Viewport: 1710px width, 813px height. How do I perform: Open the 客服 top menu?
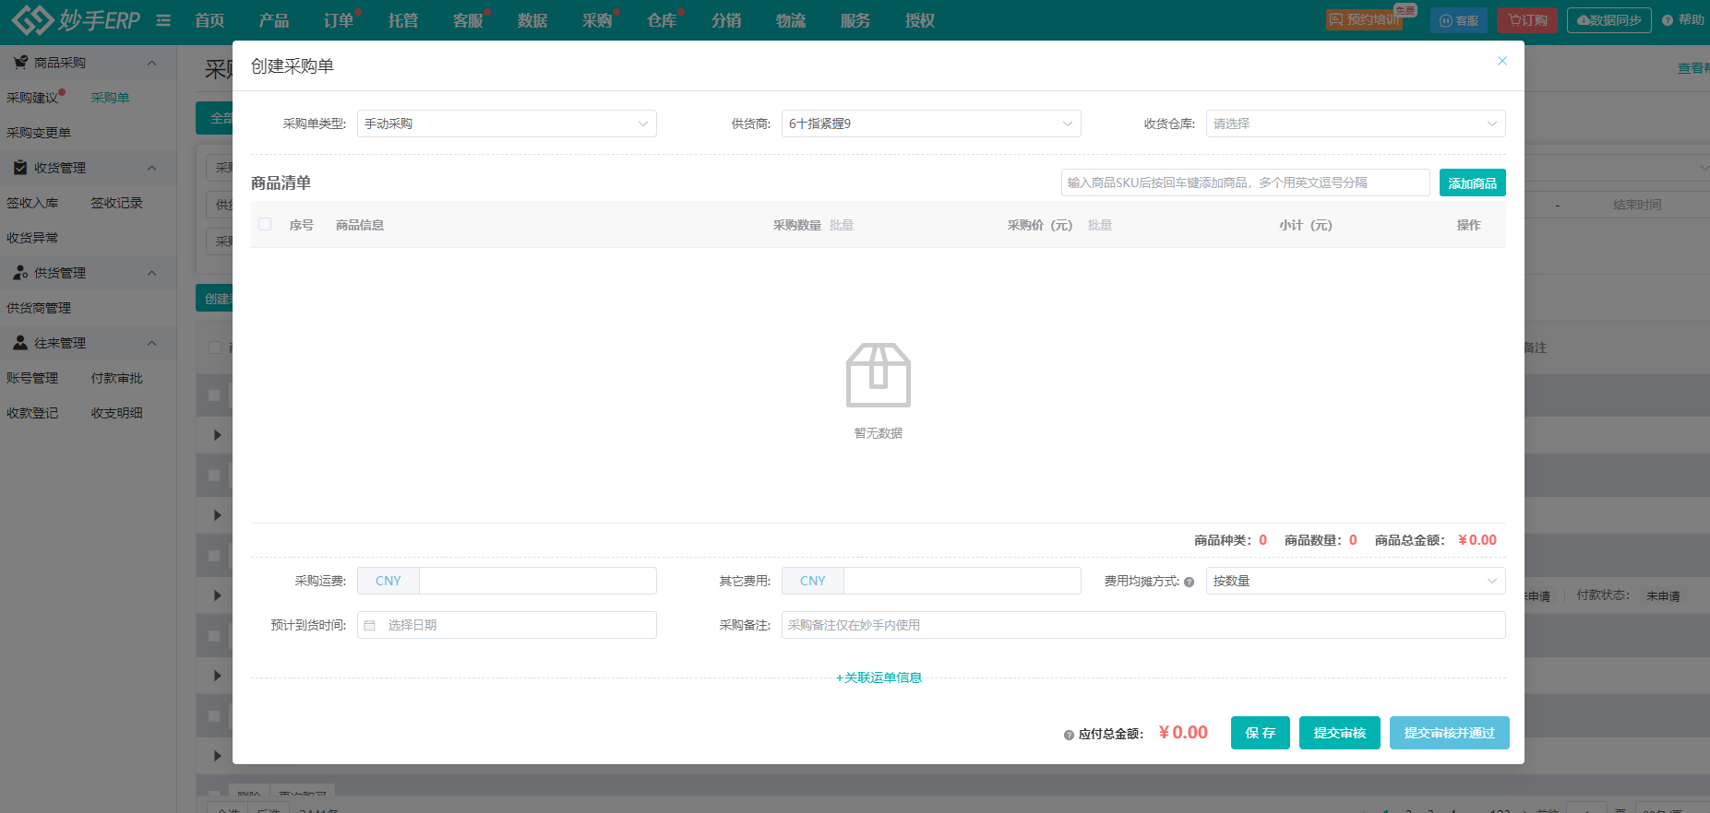click(468, 20)
